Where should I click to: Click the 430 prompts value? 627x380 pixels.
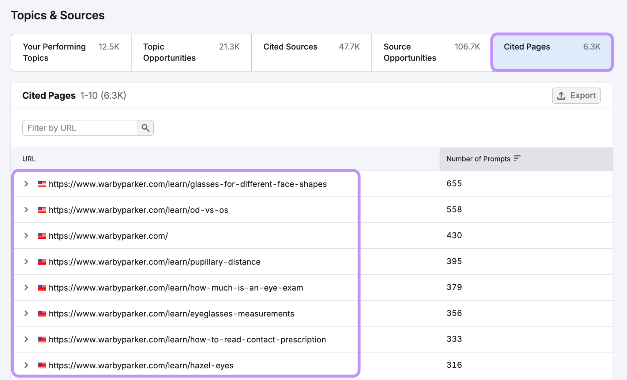[x=454, y=235]
